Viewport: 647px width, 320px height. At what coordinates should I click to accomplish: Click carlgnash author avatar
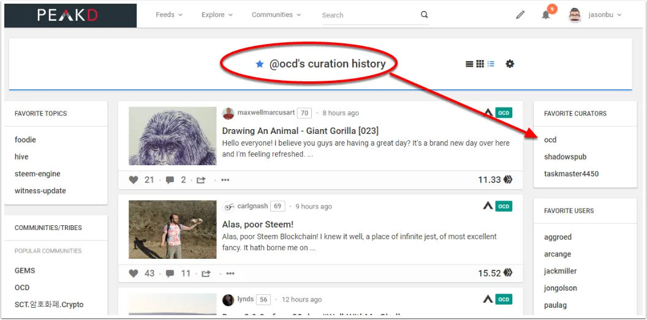(228, 207)
